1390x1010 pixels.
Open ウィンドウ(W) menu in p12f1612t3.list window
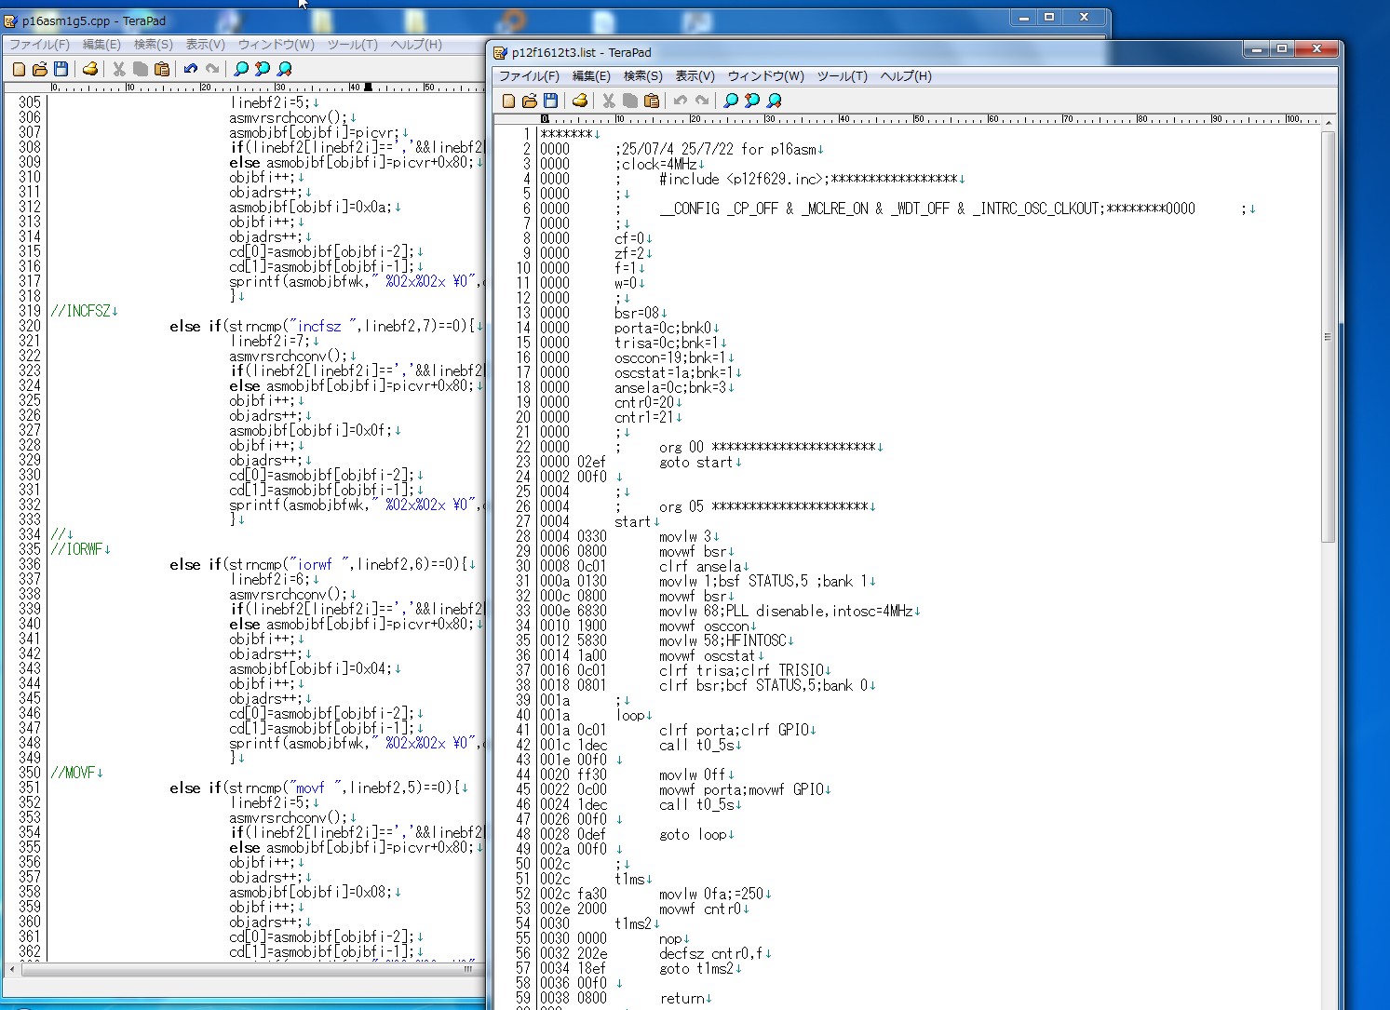tap(766, 76)
